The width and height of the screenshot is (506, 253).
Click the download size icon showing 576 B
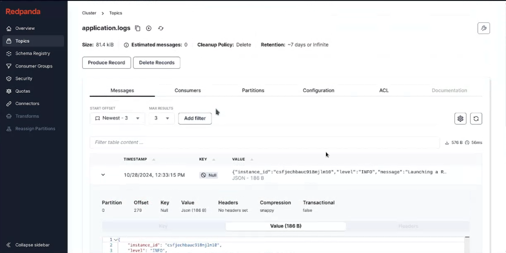pos(447,143)
